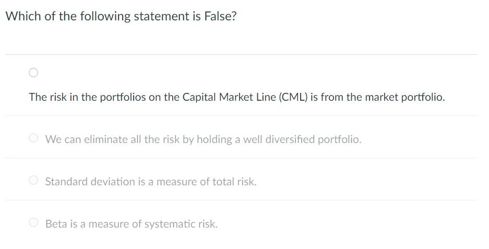Click the words 'Standard deviation' in the third answer
Viewport: 489px width, 249px height.
click(x=90, y=182)
